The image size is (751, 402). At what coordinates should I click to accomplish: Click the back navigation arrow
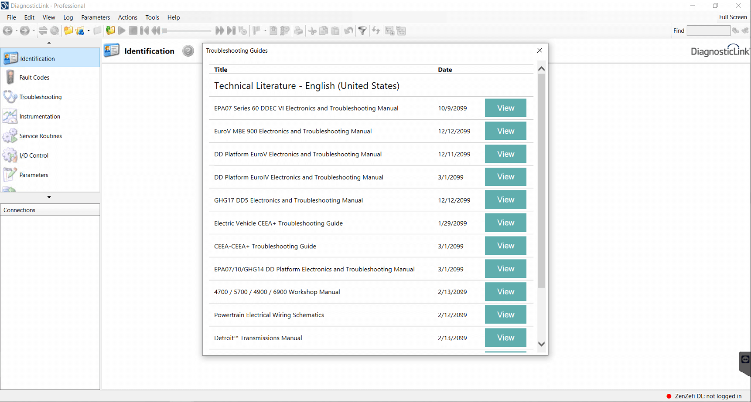(x=7, y=30)
